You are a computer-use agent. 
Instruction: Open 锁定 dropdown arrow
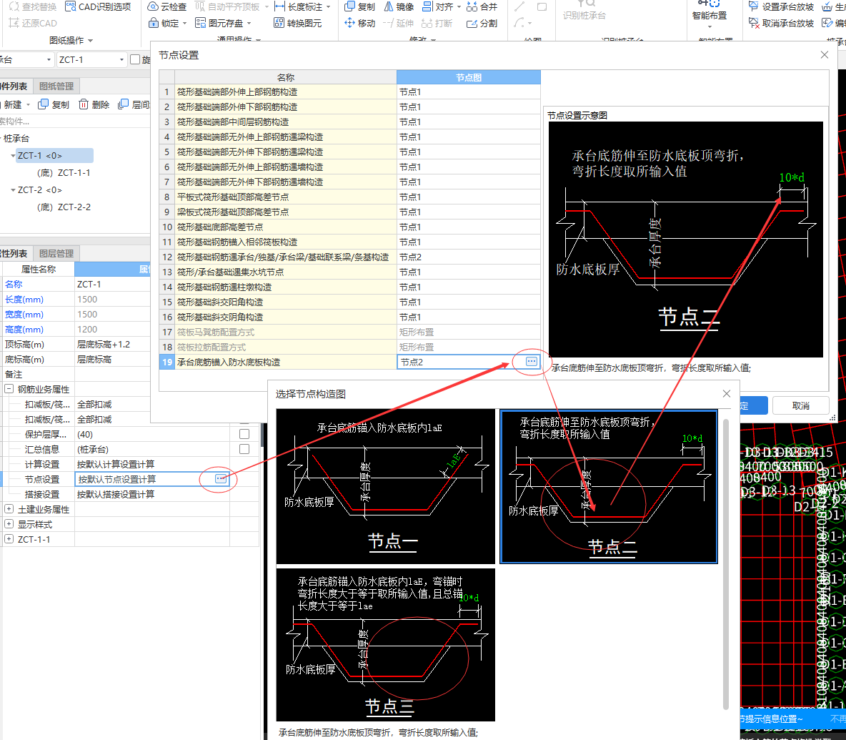(x=184, y=23)
